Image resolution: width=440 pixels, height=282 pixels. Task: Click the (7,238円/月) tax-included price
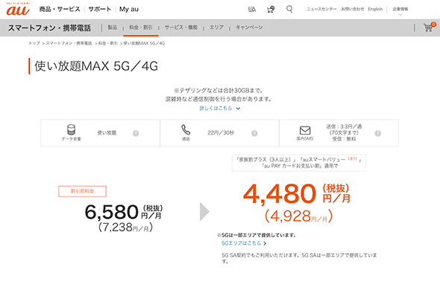[x=125, y=227]
